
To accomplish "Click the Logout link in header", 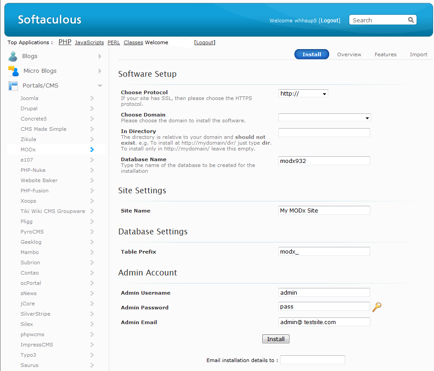I will coord(330,21).
